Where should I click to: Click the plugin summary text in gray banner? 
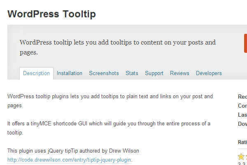pos(117,47)
